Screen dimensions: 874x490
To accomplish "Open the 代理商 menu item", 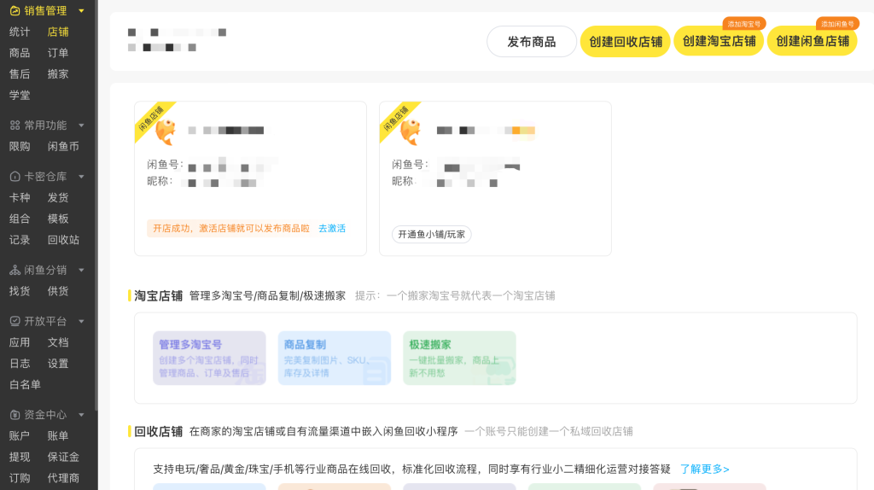I will coord(63,479).
